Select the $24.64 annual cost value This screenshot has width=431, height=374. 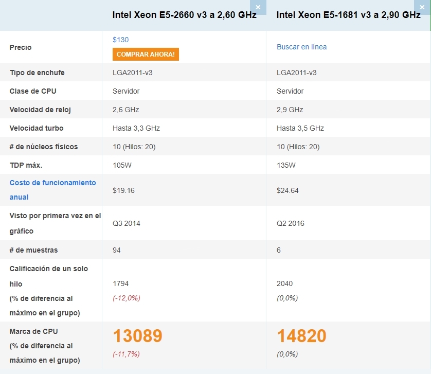[288, 190]
